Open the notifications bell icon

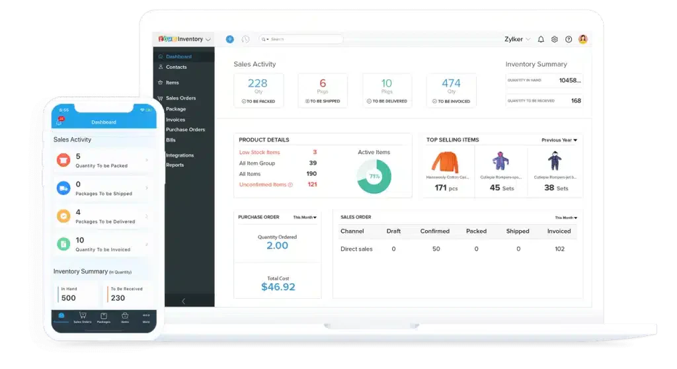[x=541, y=39]
